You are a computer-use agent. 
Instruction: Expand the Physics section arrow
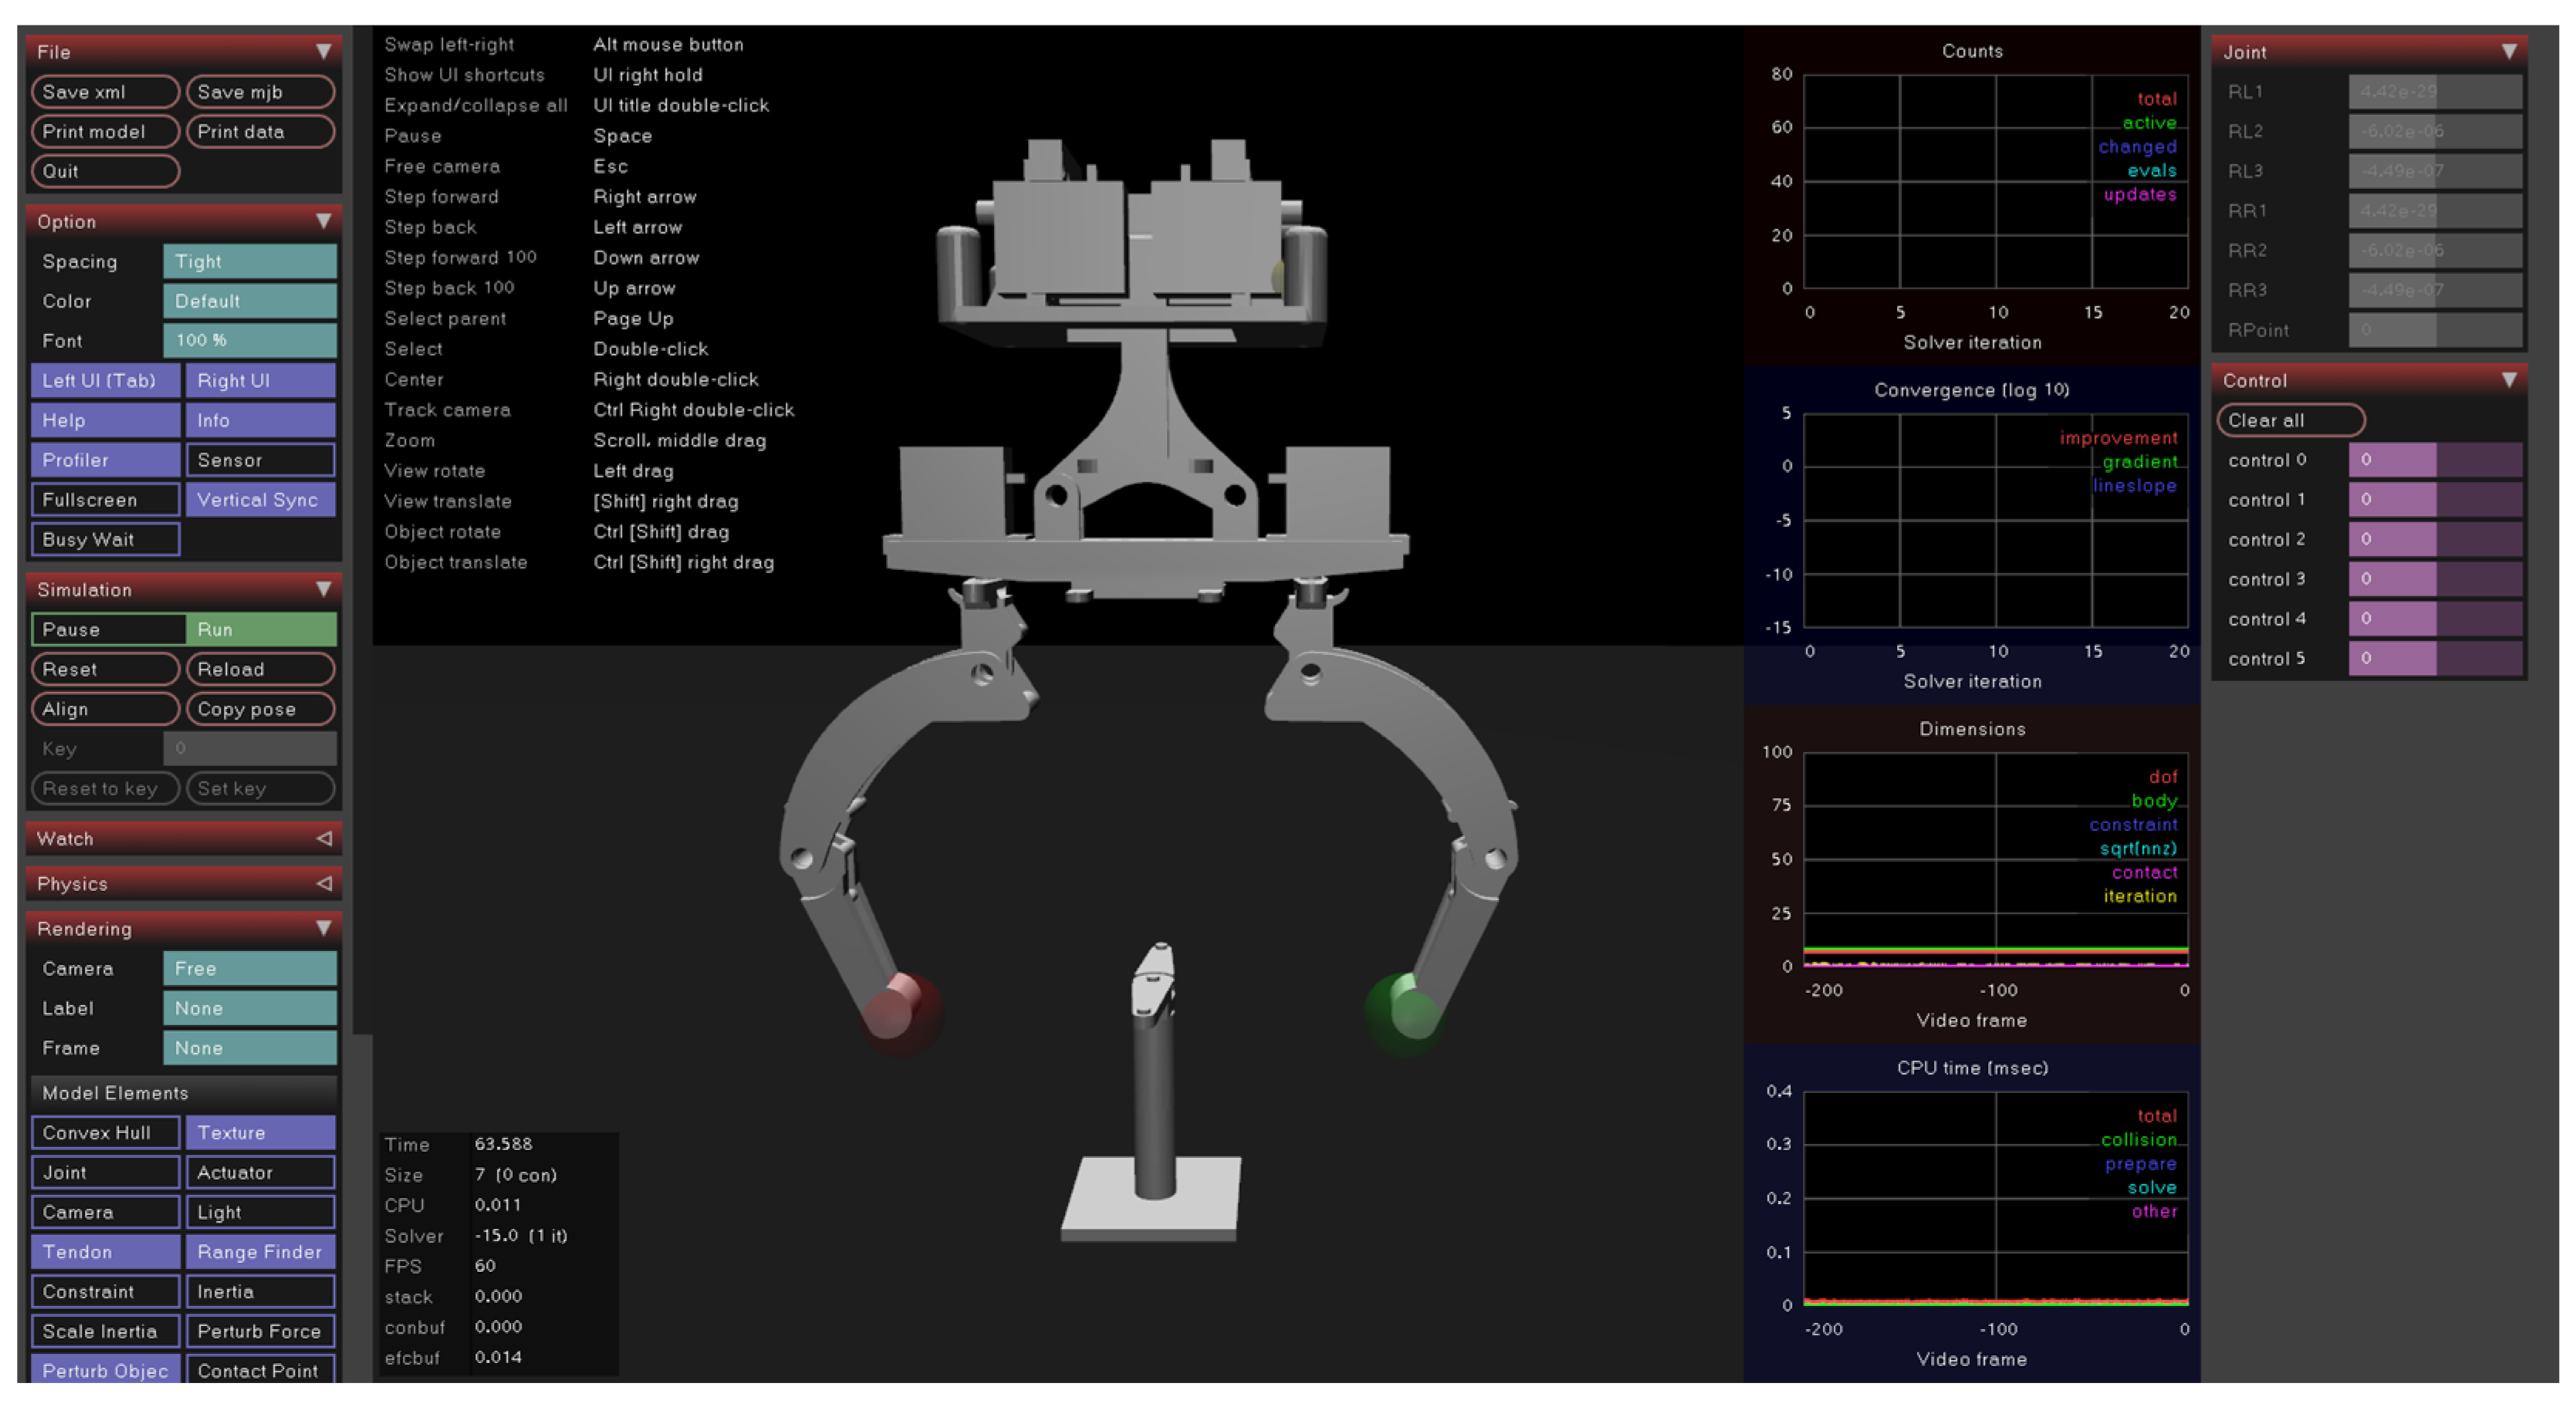click(323, 883)
